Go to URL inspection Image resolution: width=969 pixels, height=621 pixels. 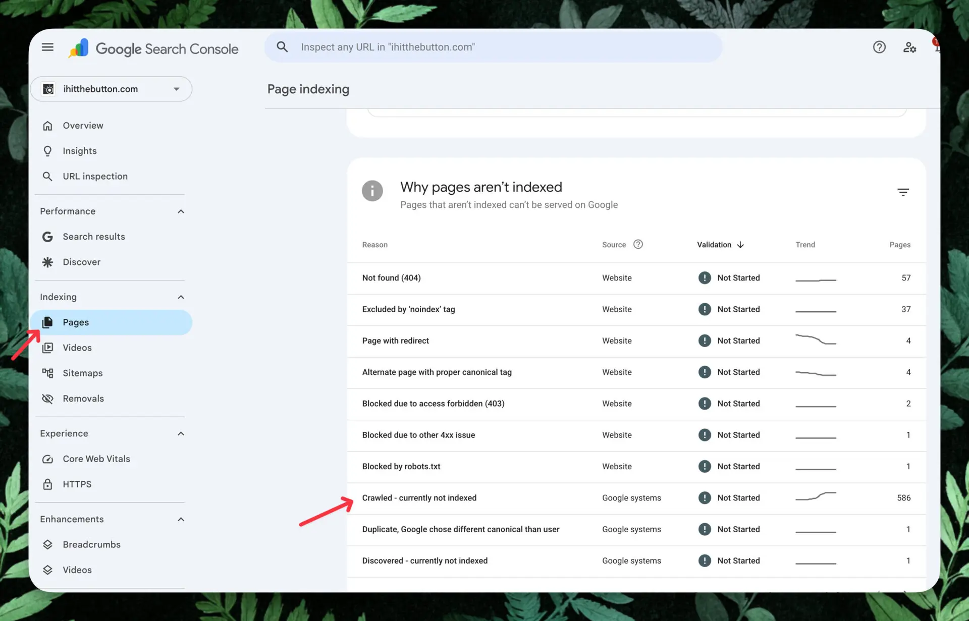[111, 177]
